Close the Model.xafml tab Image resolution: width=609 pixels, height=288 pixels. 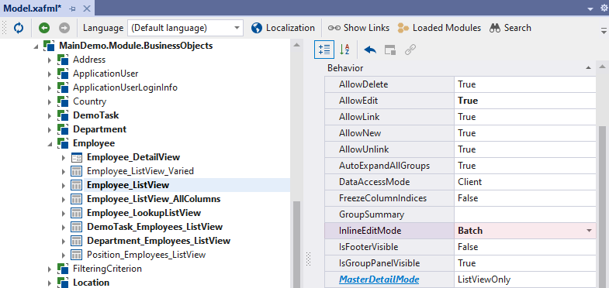[86, 9]
